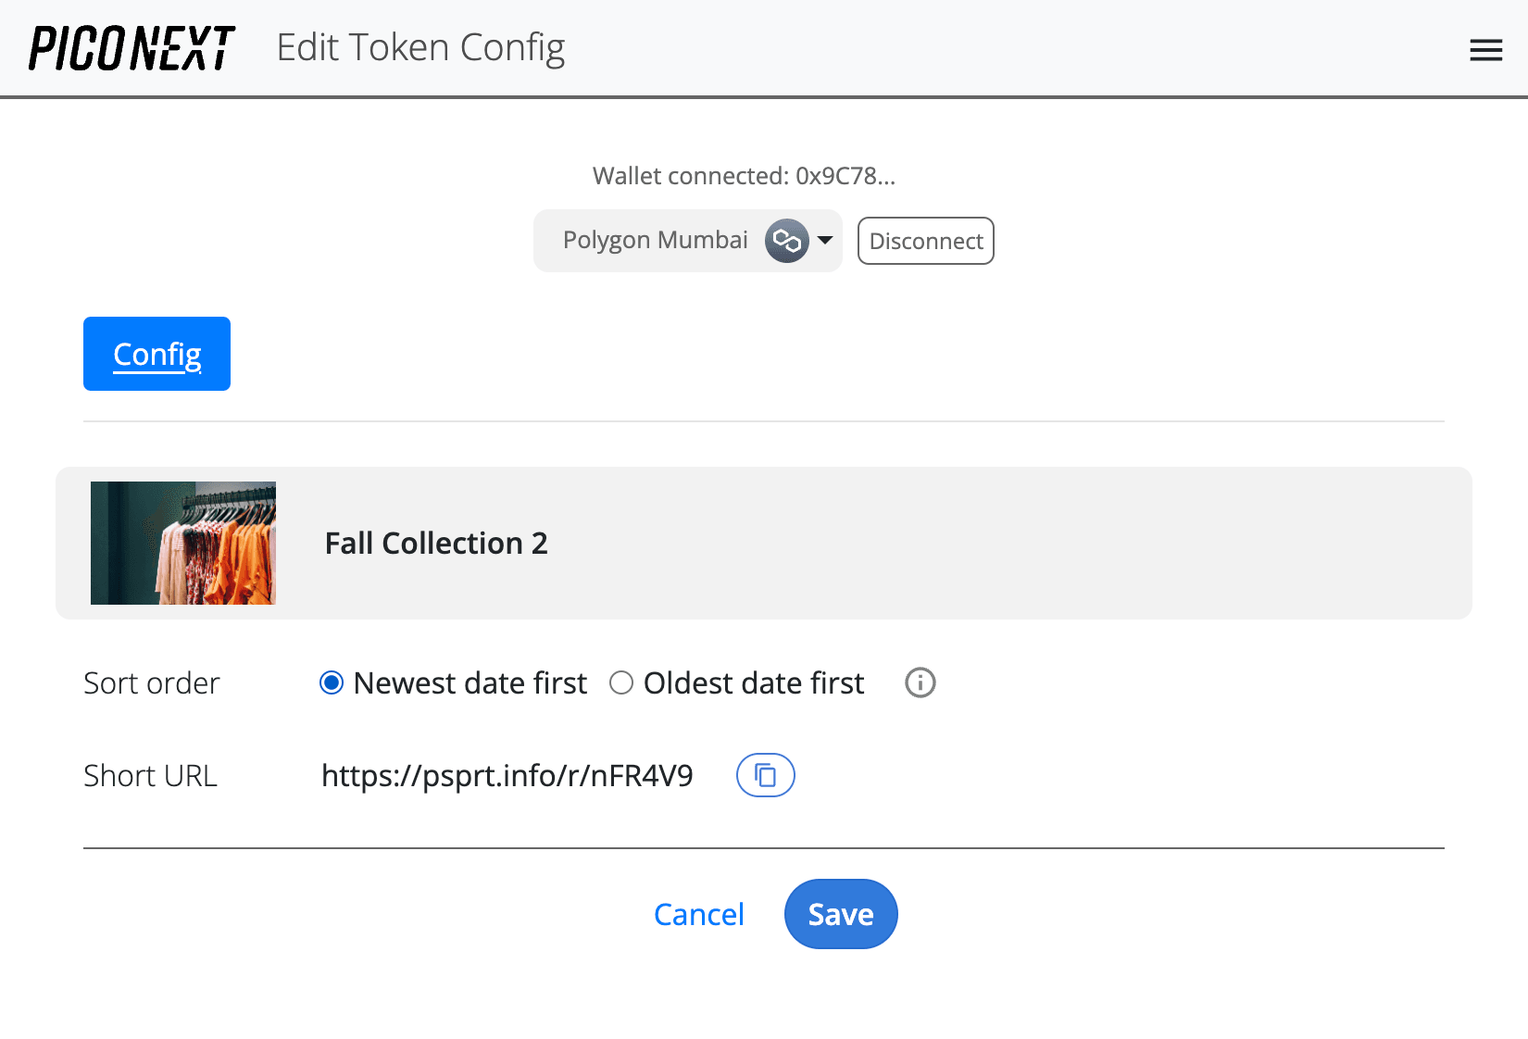Switch to the Config tab

[157, 354]
